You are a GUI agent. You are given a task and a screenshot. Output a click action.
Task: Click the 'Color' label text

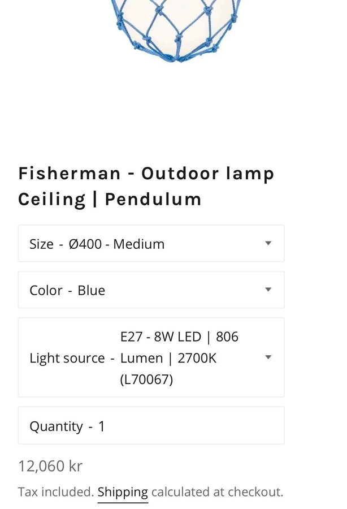45,291
